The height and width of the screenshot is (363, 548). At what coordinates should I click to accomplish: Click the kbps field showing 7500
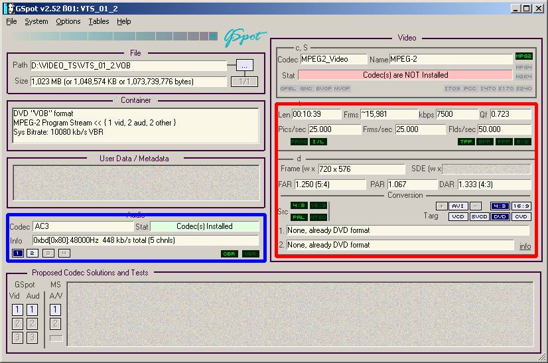(x=457, y=114)
